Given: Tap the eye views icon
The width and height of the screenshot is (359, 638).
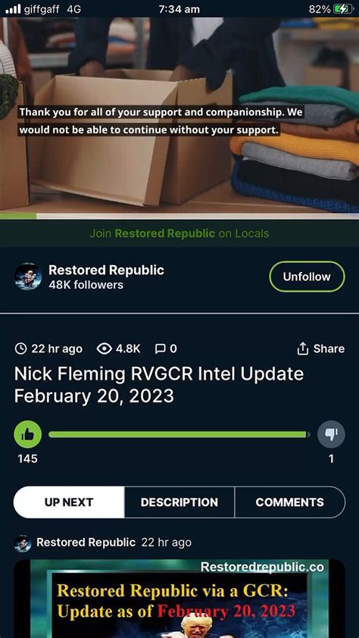Looking at the screenshot, I should pyautogui.click(x=105, y=349).
